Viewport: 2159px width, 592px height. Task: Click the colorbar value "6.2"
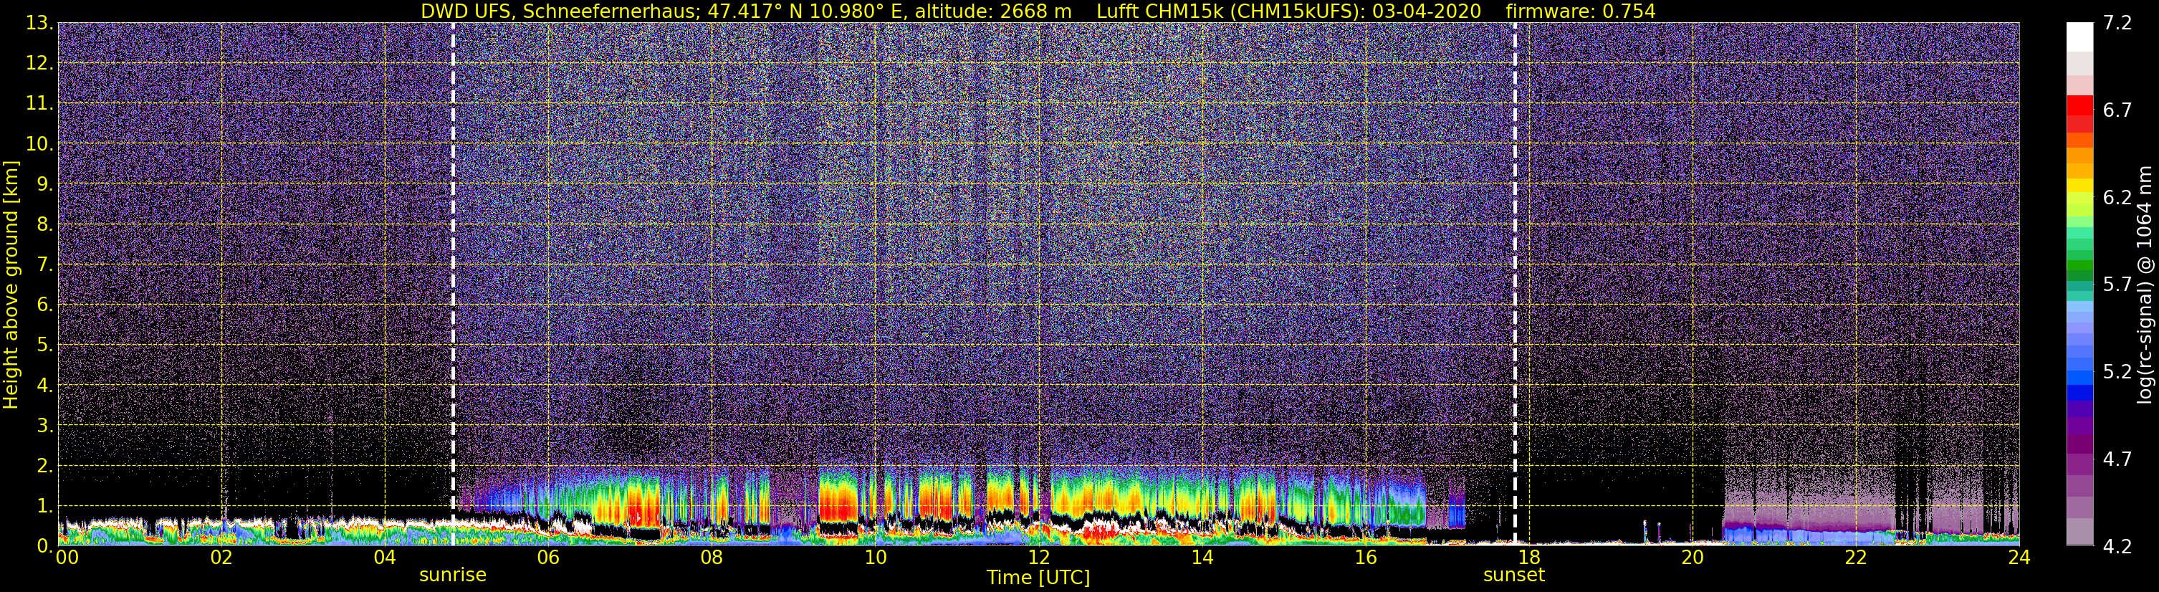[x=2117, y=198]
